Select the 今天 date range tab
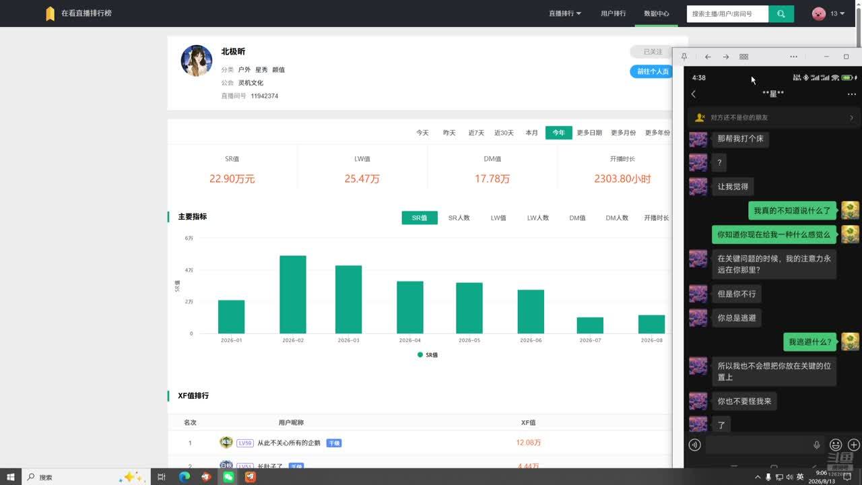 pos(422,133)
